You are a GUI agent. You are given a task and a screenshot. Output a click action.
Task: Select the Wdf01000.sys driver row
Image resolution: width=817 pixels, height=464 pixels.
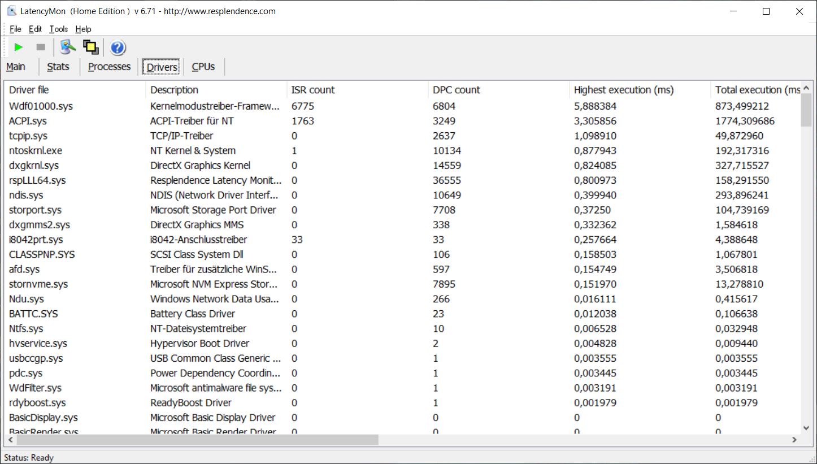click(x=41, y=106)
